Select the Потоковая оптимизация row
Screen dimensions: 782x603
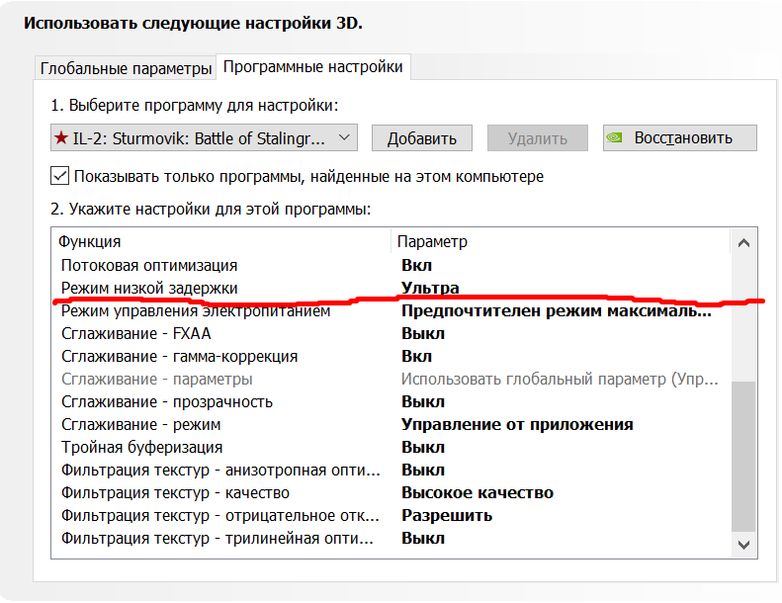tap(391, 265)
